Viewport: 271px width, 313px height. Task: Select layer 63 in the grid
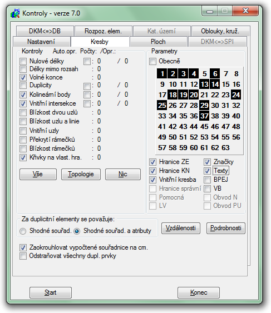[x=225, y=148]
